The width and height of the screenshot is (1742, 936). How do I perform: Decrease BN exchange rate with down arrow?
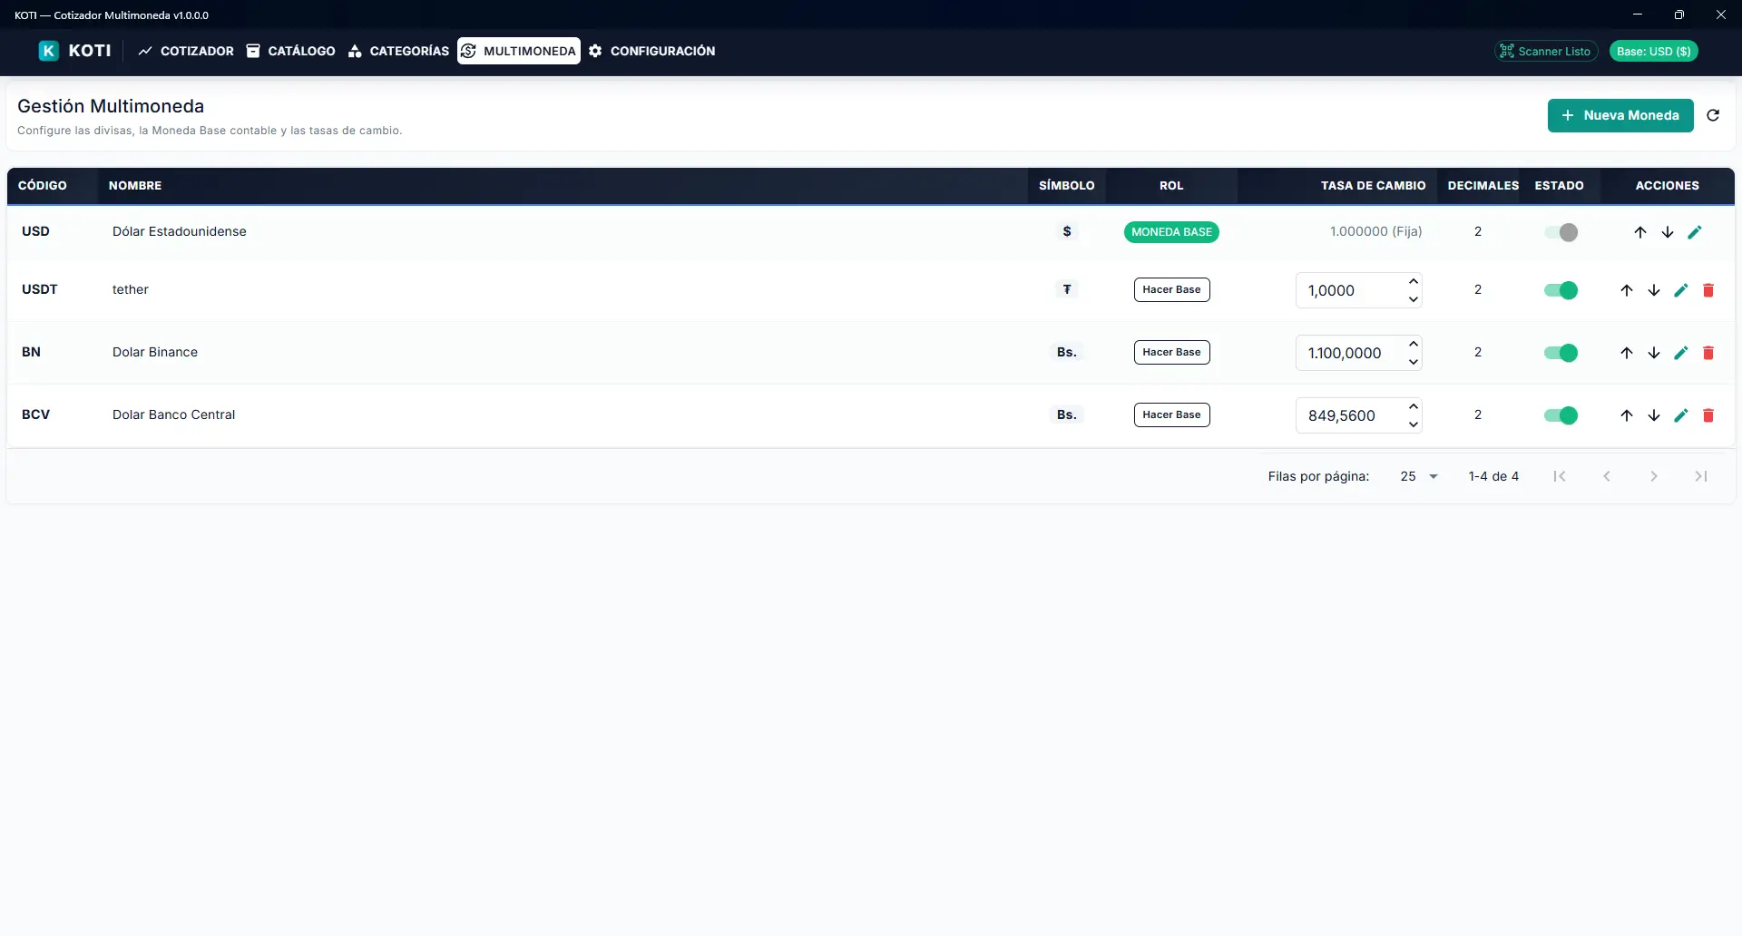(x=1414, y=362)
